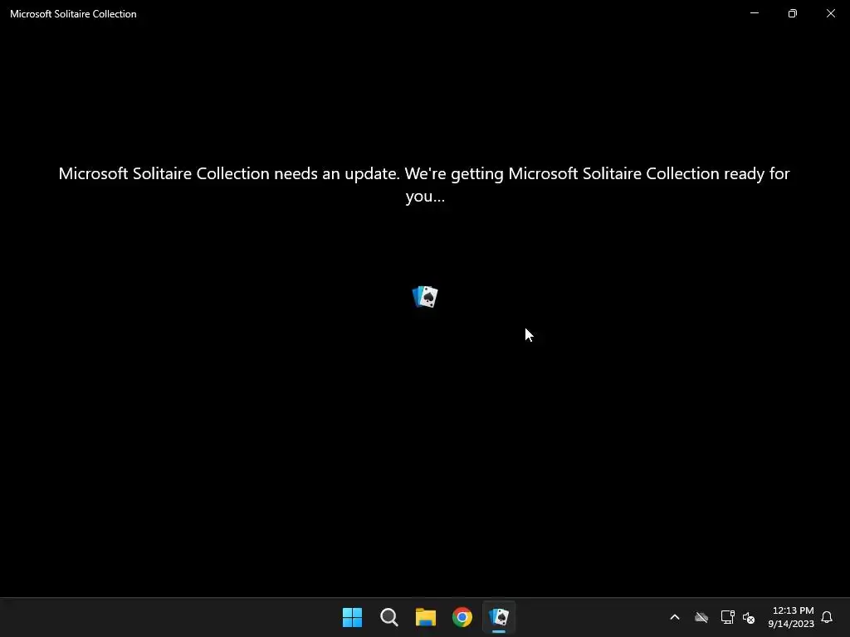Click the 'needs an update' message text
Viewport: 850px width, 637px height.
pos(424,184)
